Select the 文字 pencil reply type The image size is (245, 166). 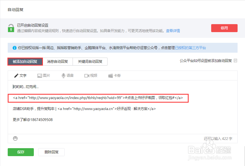pos(20,76)
